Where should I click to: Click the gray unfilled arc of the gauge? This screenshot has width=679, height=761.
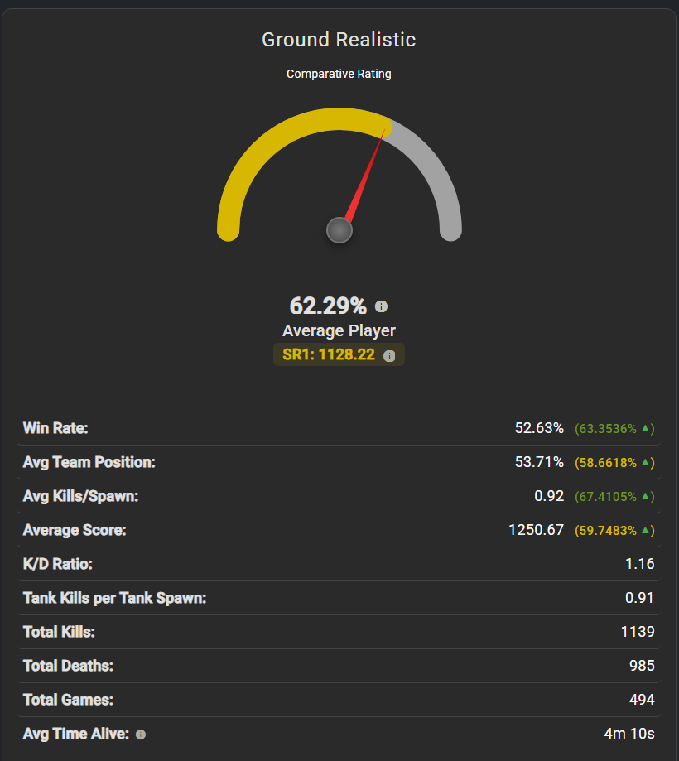pyautogui.click(x=437, y=176)
